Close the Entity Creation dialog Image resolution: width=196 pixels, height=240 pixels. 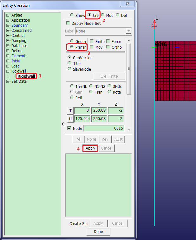(127, 4)
